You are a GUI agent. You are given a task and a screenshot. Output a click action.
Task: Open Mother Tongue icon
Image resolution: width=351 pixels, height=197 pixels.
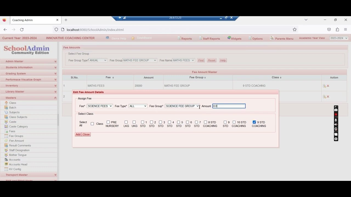pos(6,155)
